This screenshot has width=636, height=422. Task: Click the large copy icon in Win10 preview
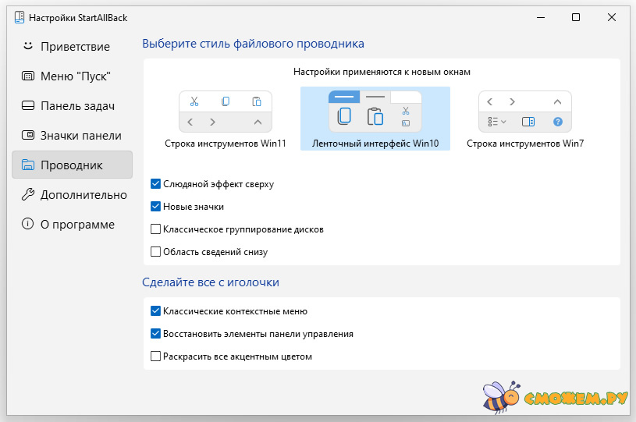344,116
